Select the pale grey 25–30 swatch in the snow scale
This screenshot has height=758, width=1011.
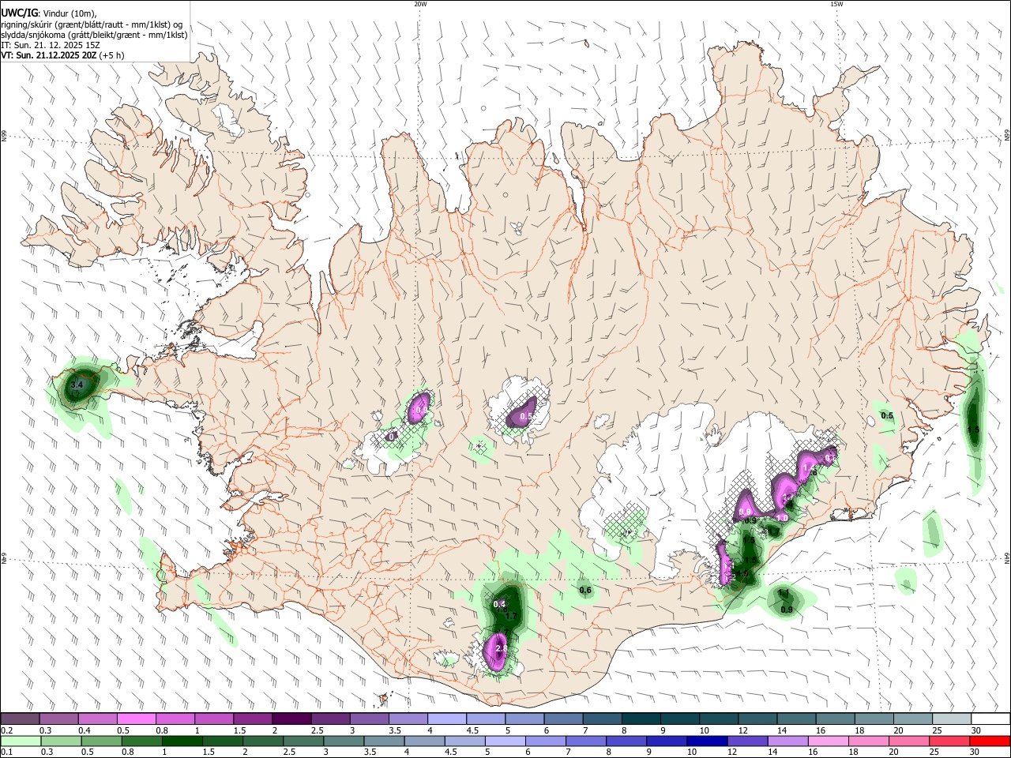pos(953,719)
